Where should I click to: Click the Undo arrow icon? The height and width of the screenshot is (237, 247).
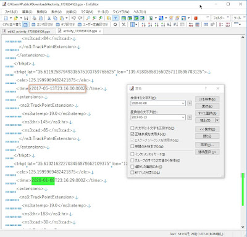73,19
